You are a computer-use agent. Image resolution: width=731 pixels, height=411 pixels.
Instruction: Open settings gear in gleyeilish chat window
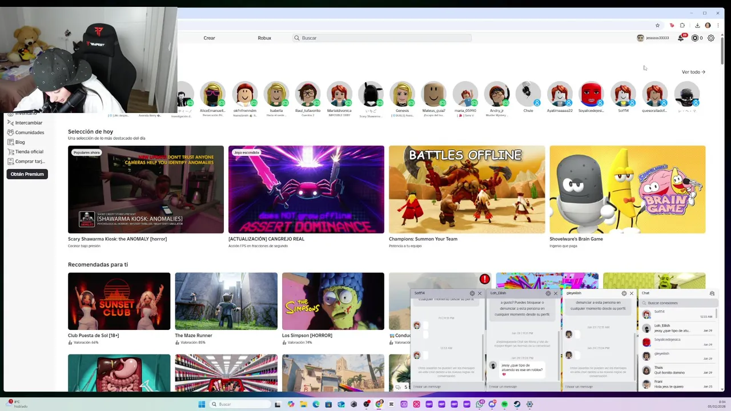(624, 293)
